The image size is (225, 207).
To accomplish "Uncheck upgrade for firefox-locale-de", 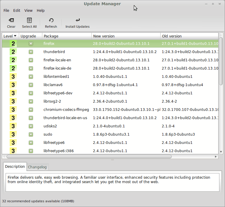I will click(x=31, y=68).
